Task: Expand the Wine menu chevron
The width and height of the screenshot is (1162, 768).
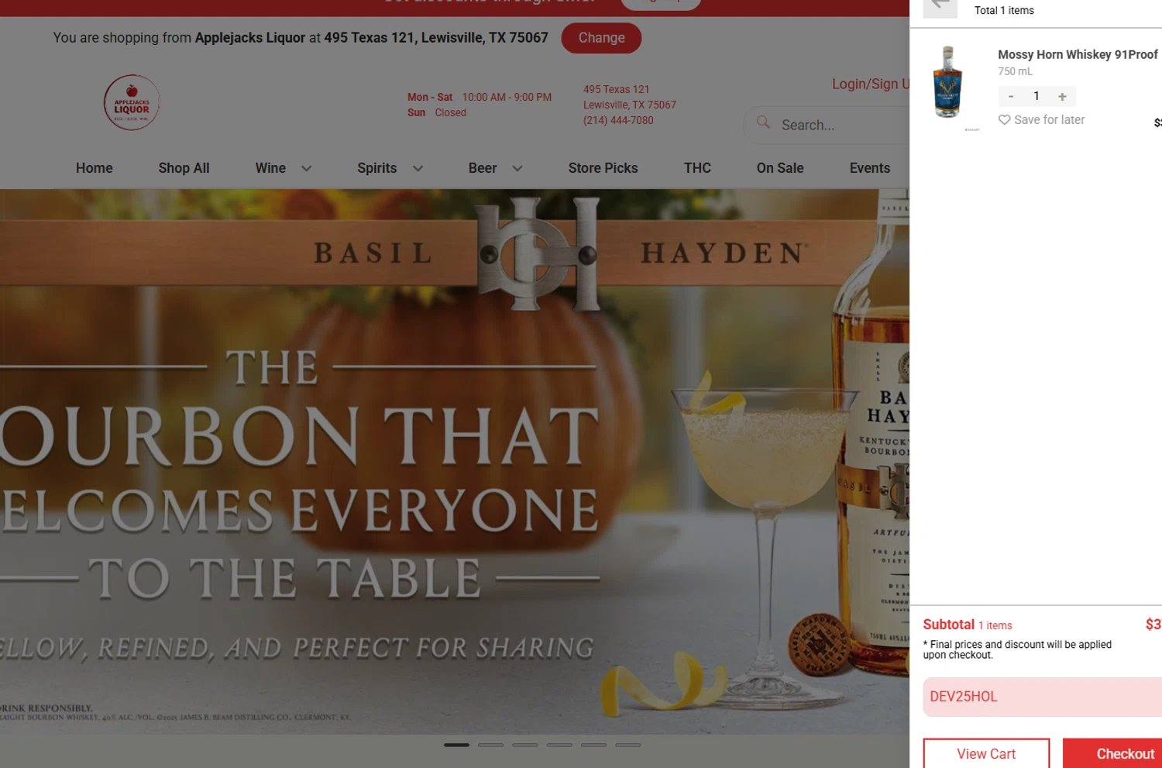Action: (x=306, y=168)
